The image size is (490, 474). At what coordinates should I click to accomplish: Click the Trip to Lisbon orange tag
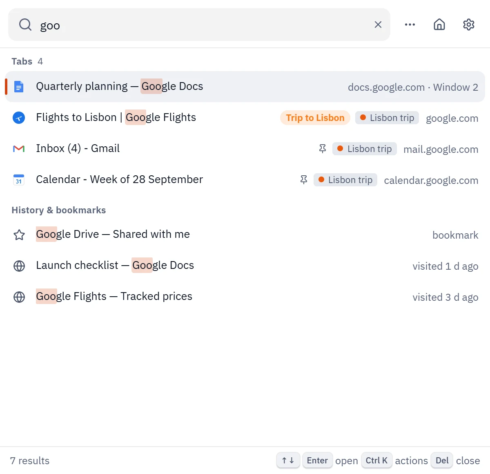[x=315, y=118]
